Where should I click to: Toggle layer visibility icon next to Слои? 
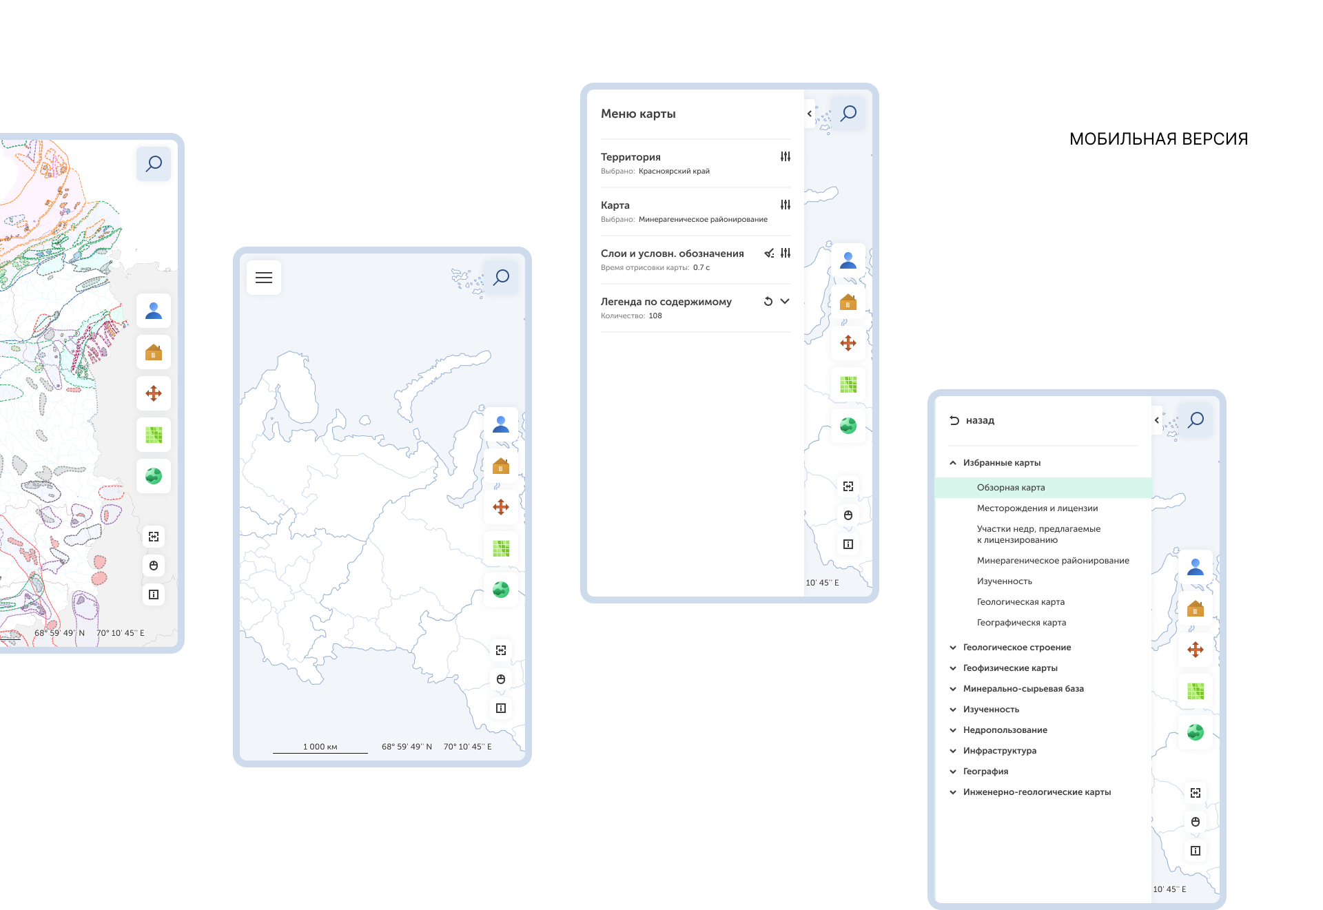pyautogui.click(x=769, y=254)
